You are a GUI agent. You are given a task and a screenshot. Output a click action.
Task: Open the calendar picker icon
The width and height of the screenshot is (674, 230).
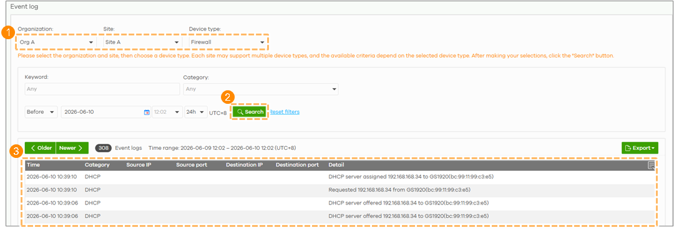147,113
